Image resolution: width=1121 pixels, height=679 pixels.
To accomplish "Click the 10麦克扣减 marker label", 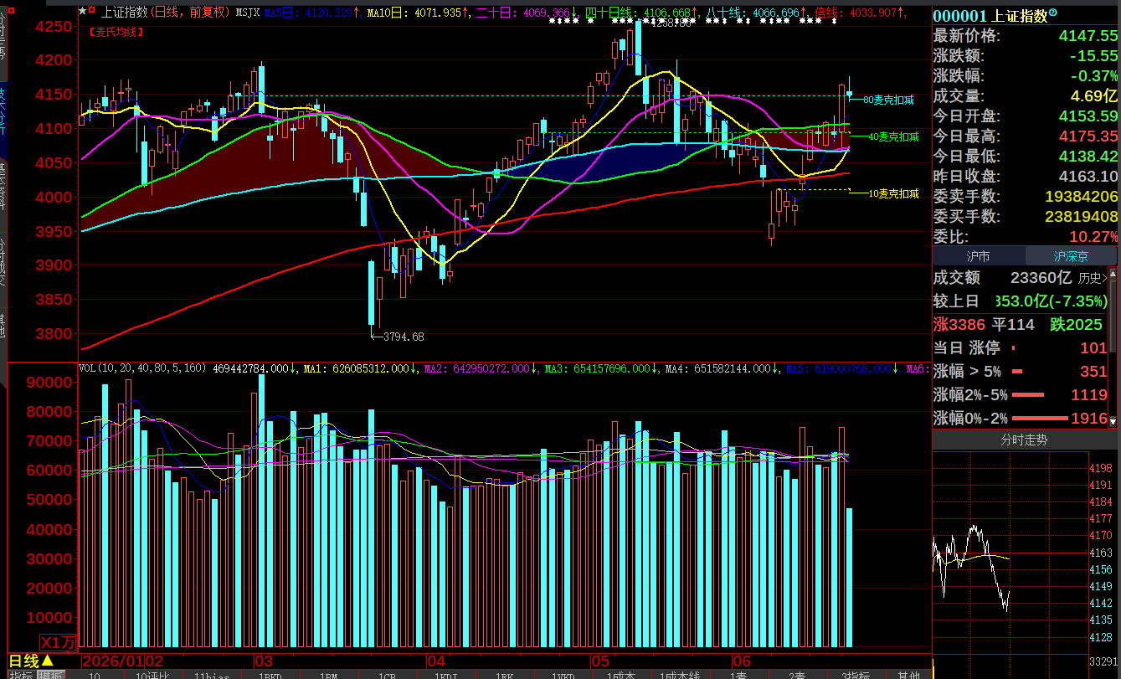I will pyautogui.click(x=893, y=193).
